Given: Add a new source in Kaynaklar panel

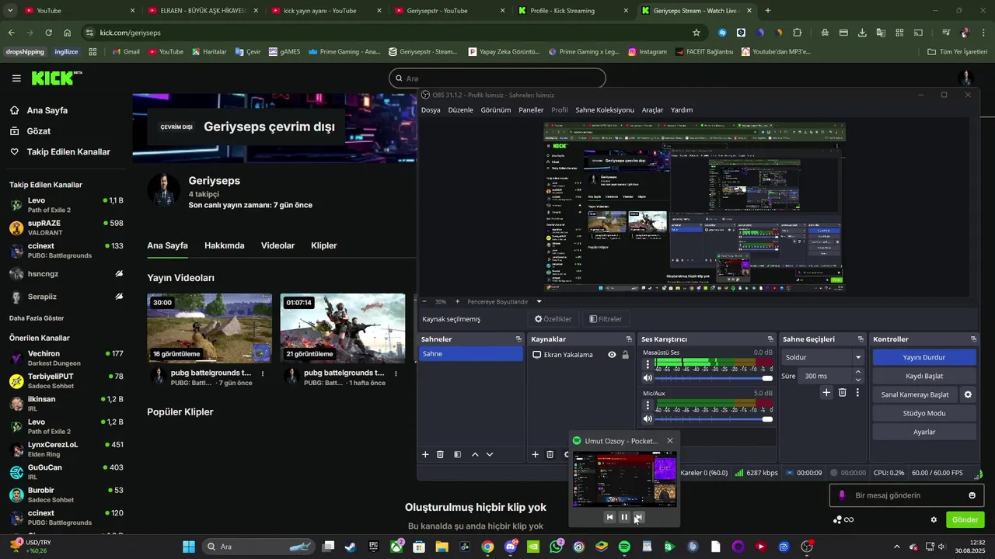Looking at the screenshot, I should click(535, 454).
